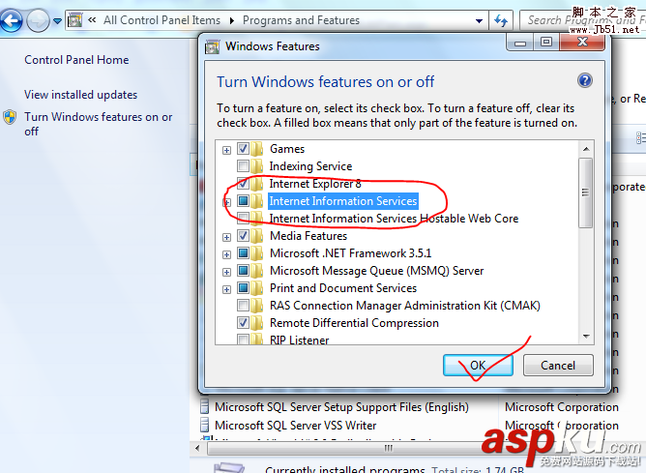This screenshot has height=473, width=646.
Task: Open the address bar history dropdown
Action: (x=479, y=20)
